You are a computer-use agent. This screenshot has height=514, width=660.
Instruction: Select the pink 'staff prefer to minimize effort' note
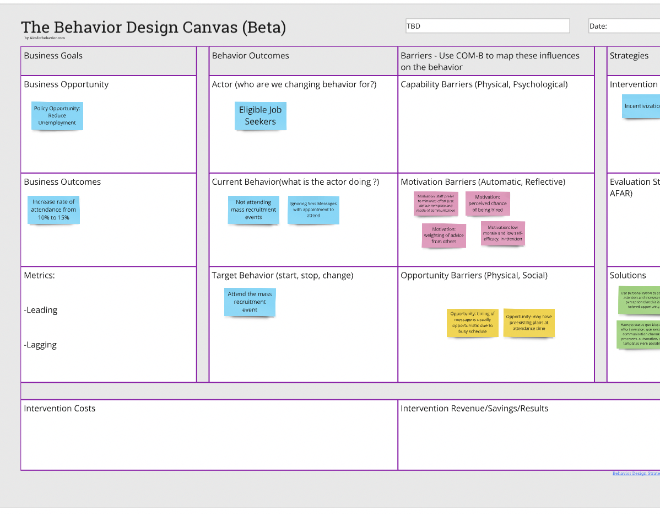[x=436, y=204]
